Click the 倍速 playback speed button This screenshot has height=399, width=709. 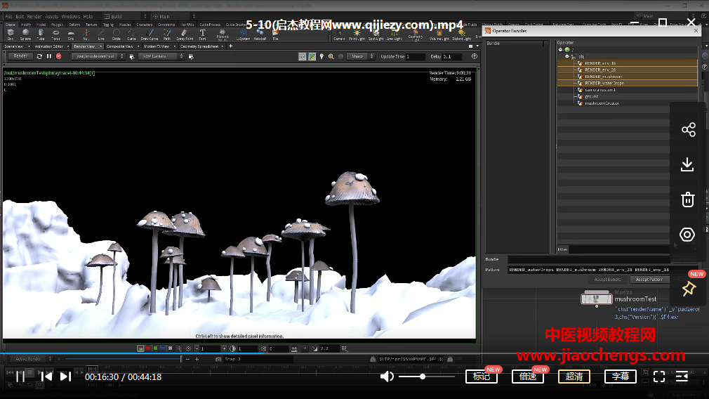coord(528,377)
